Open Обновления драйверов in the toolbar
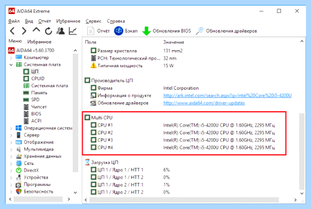The width and height of the screenshot is (311, 209). tap(226, 31)
